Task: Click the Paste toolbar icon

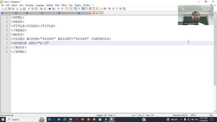Action: click(36, 8)
